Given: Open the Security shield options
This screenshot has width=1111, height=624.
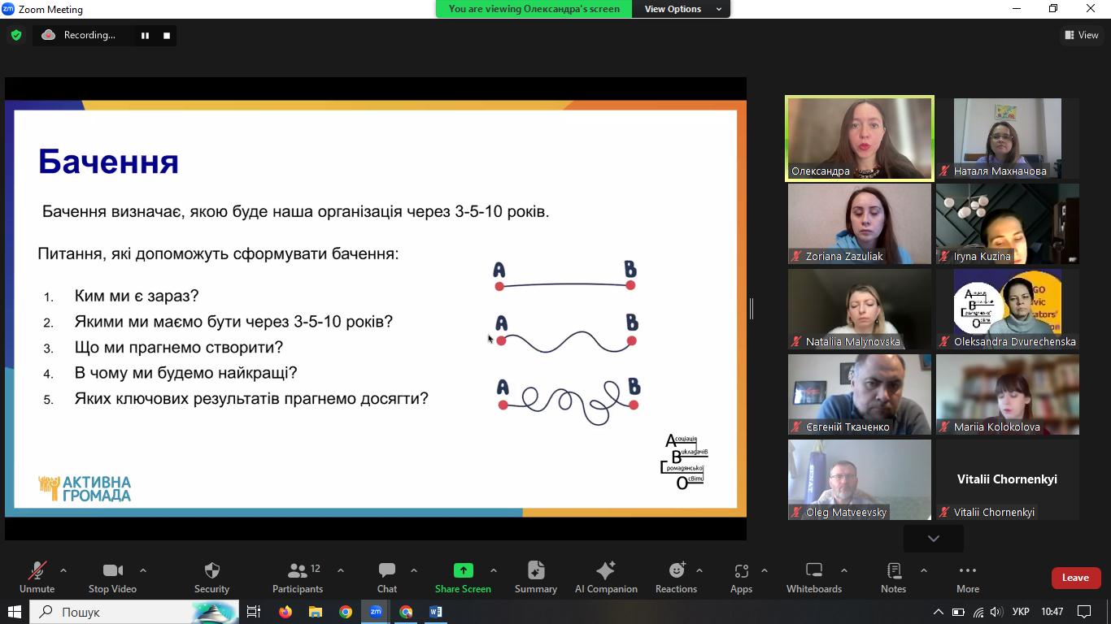Looking at the screenshot, I should point(211,577).
